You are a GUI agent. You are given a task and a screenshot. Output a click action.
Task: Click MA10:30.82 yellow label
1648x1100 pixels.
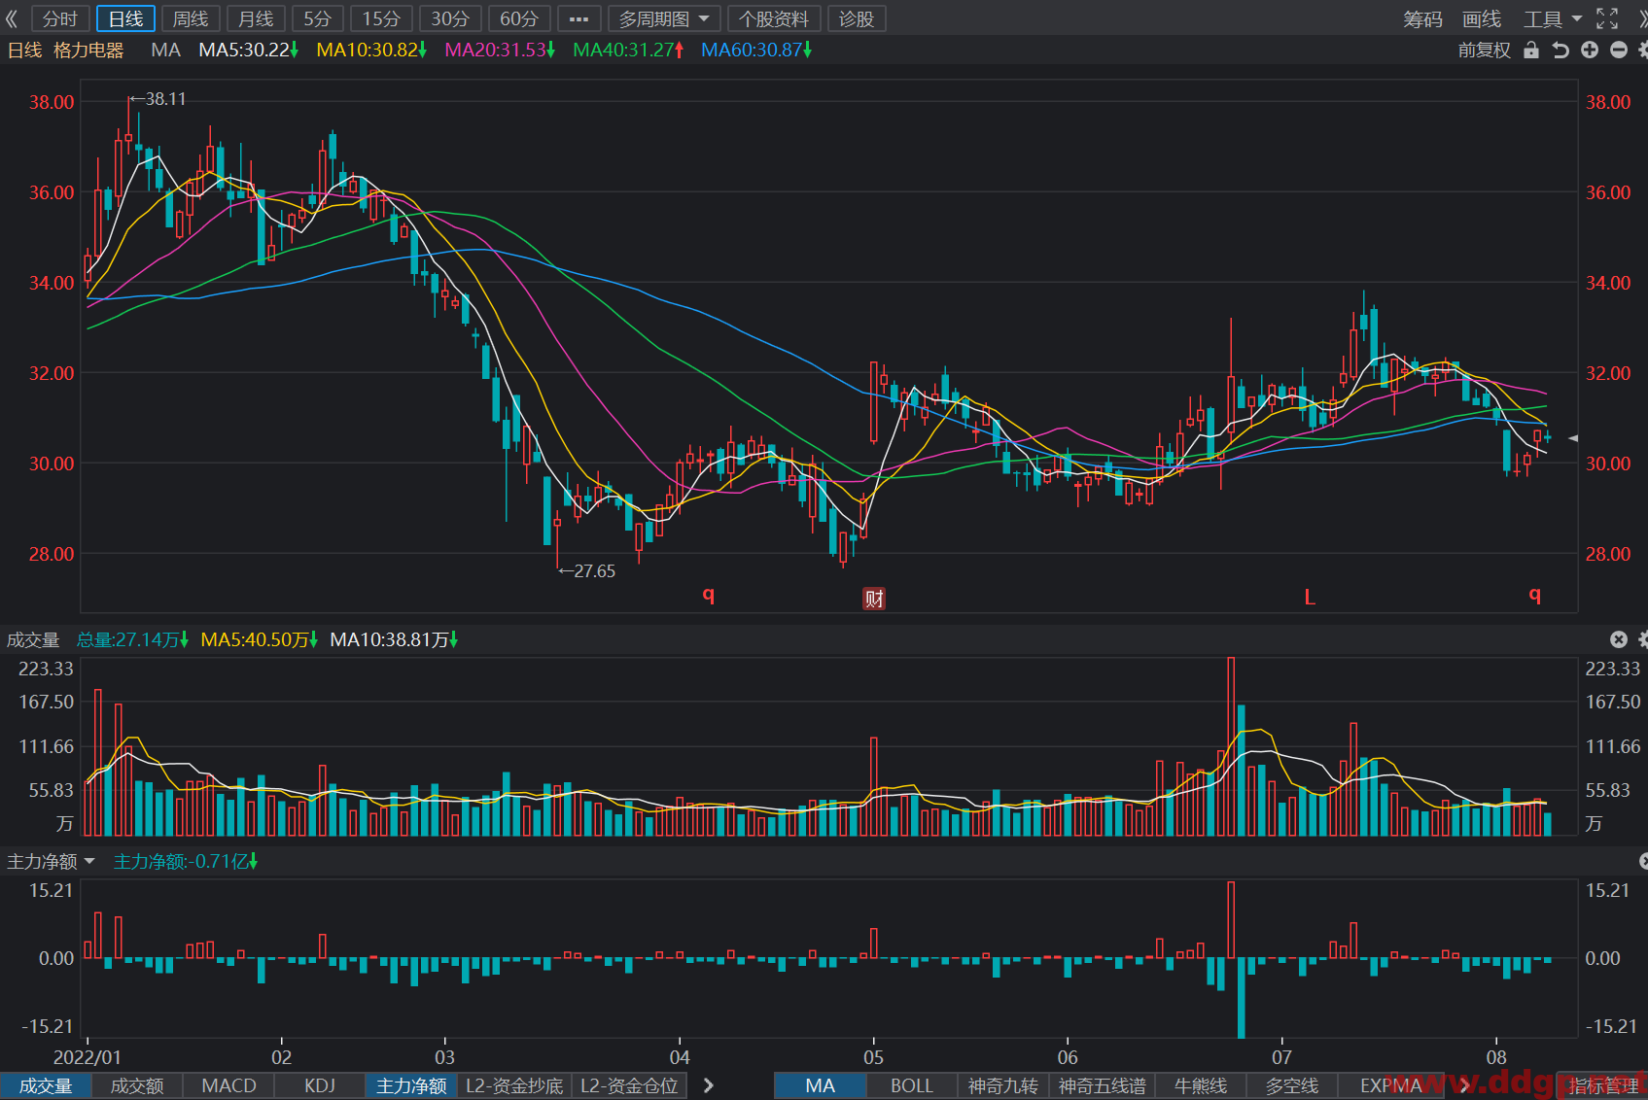coord(371,50)
